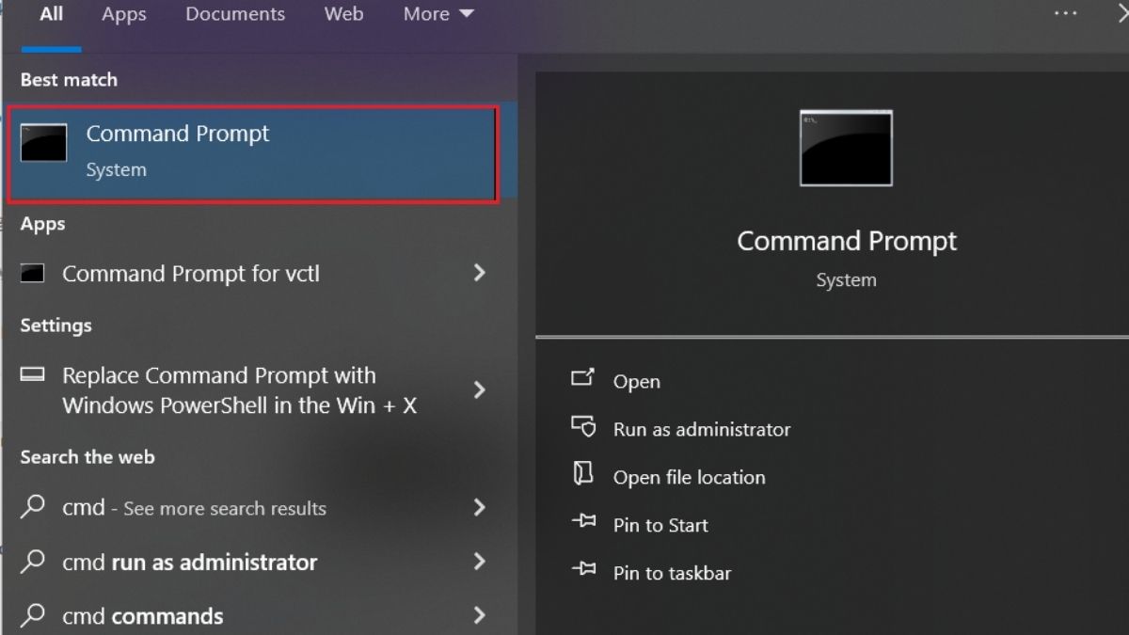The image size is (1129, 635).
Task: Click the Run as administrator shield icon
Action: click(x=583, y=426)
